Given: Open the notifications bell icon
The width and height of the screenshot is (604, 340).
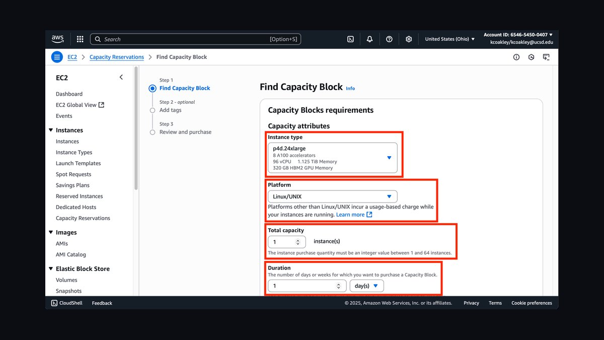Looking at the screenshot, I should (x=369, y=39).
